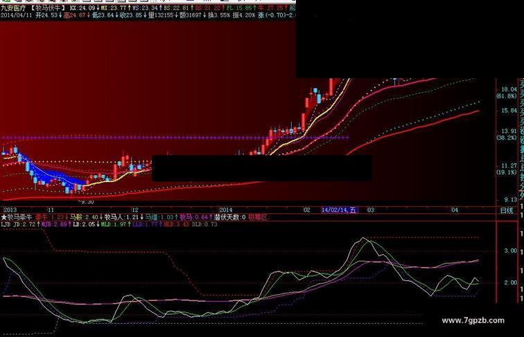Click the month 04 time axis label
This screenshot has width=524, height=337.
pos(455,210)
